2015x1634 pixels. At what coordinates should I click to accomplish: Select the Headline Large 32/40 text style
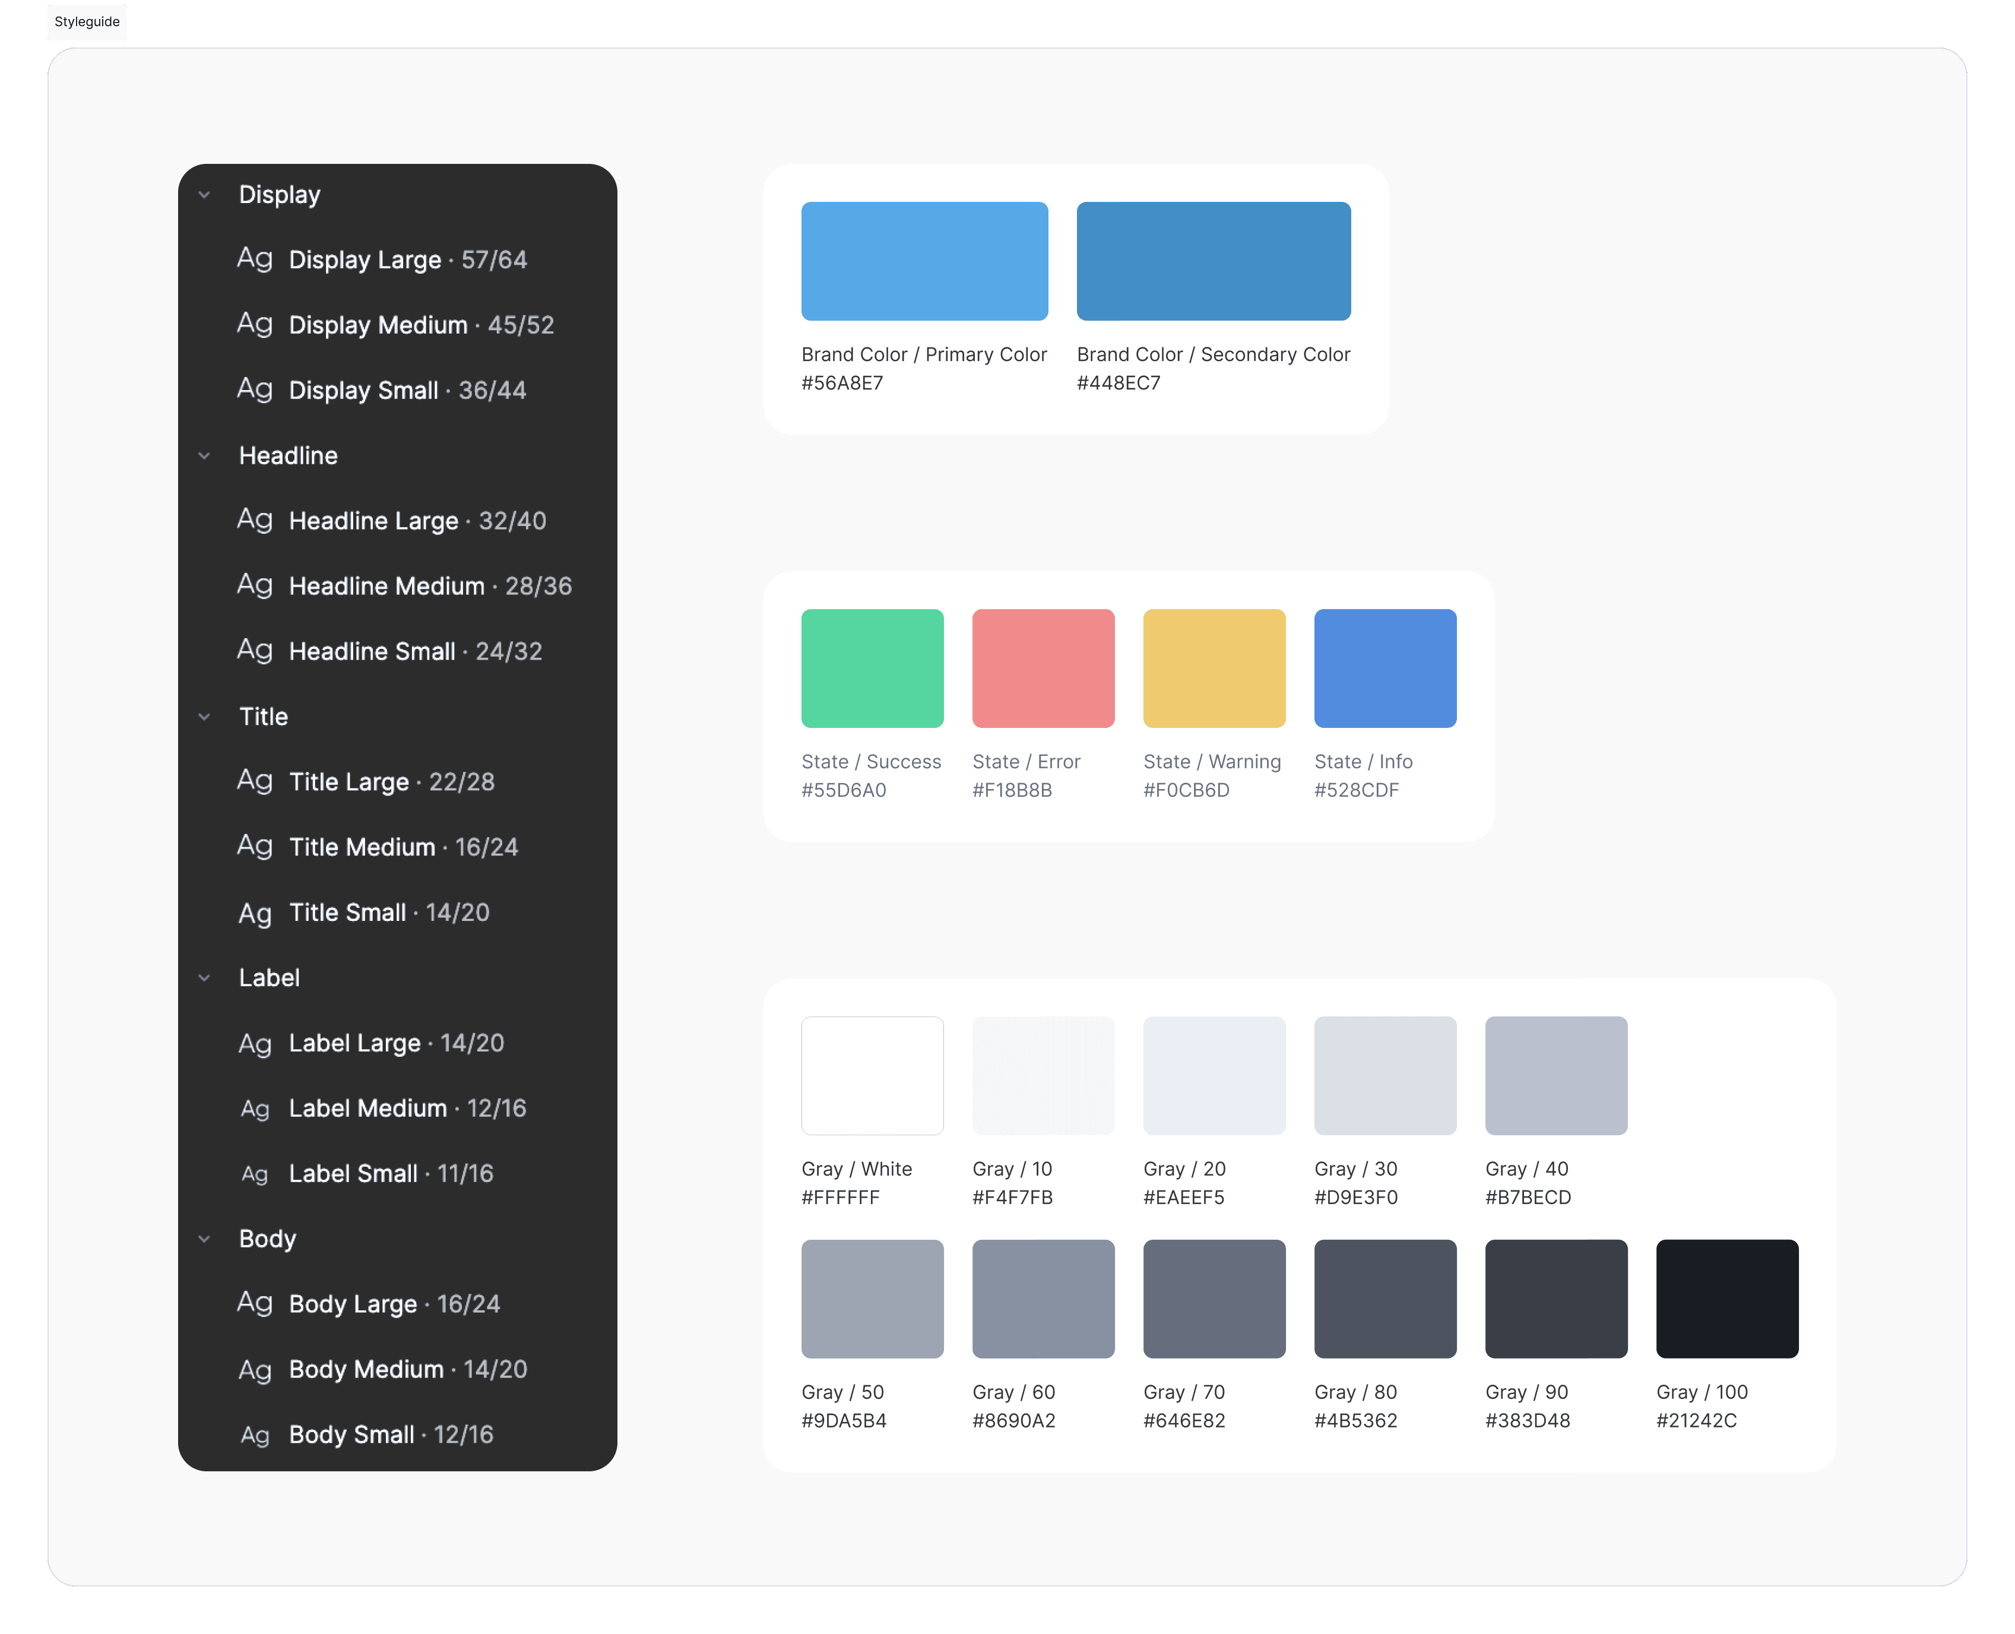coord(417,521)
